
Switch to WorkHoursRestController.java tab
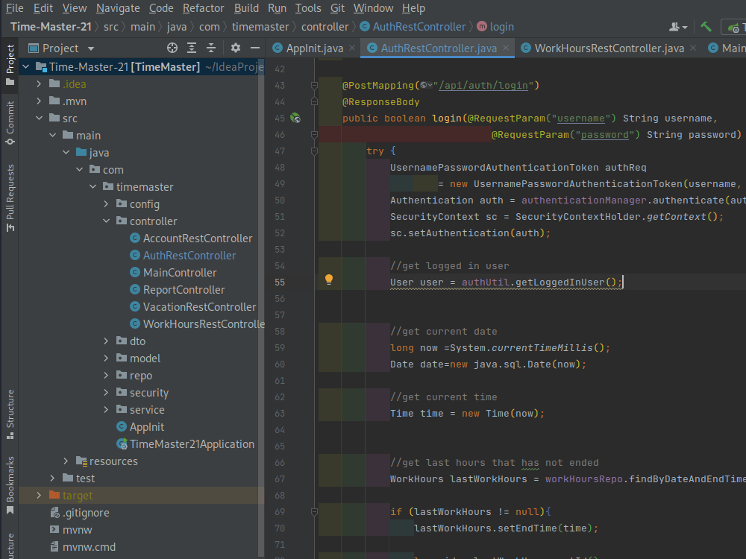coord(609,48)
